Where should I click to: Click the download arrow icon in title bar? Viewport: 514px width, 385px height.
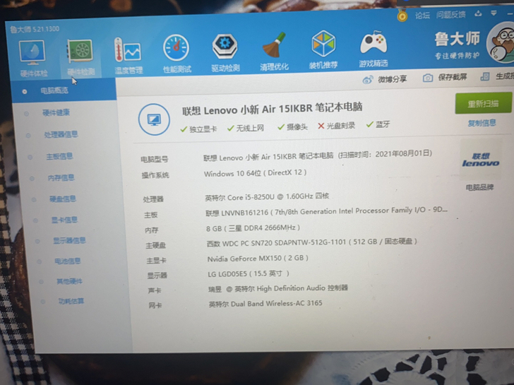[x=478, y=13]
